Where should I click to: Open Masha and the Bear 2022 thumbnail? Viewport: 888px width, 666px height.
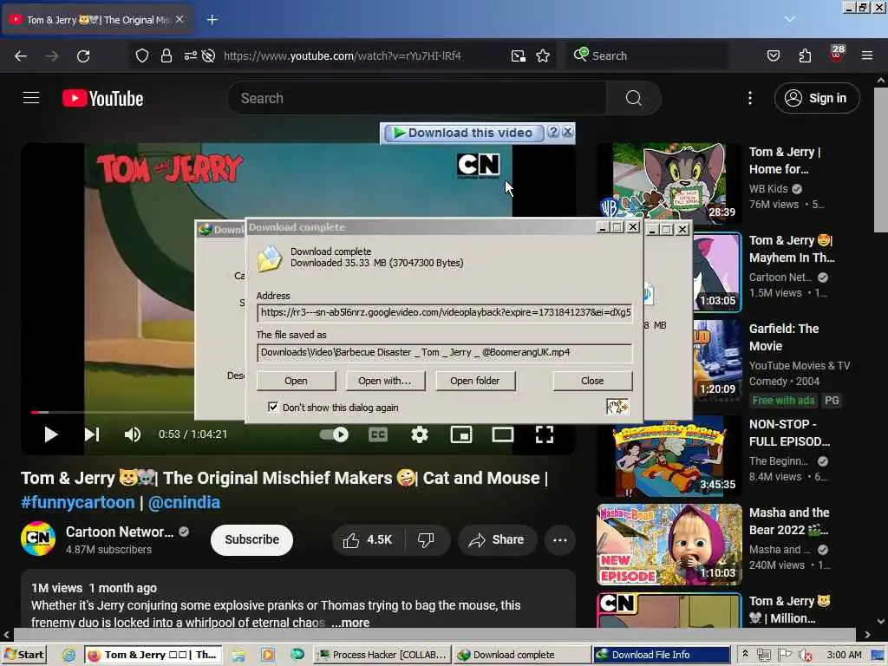click(x=669, y=545)
